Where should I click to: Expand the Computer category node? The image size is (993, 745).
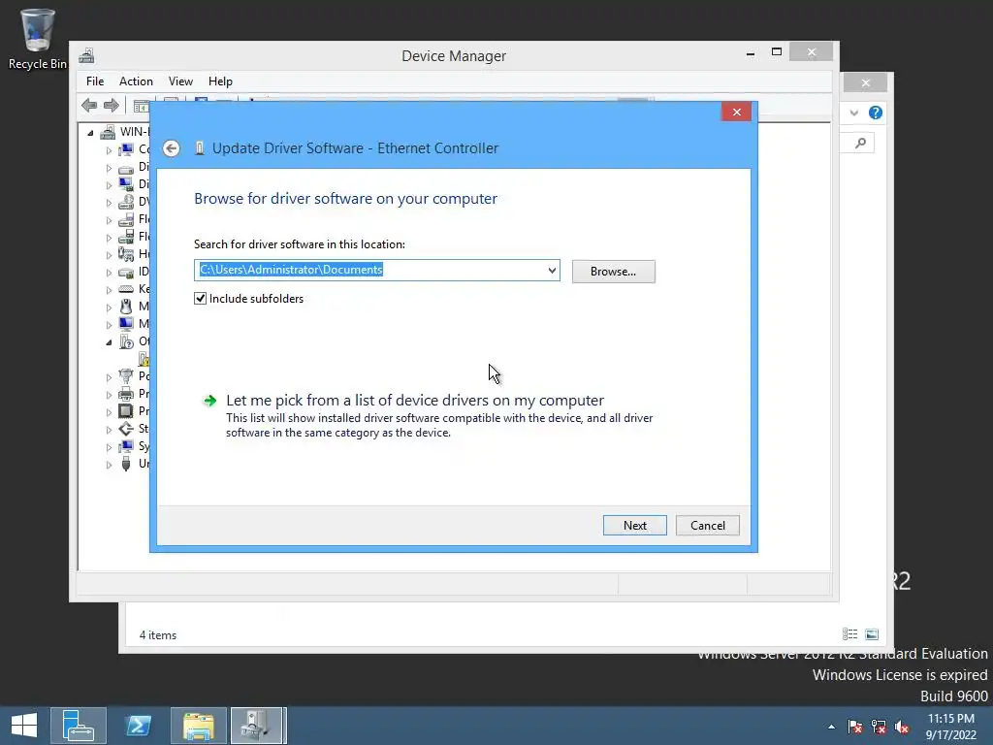[109, 150]
